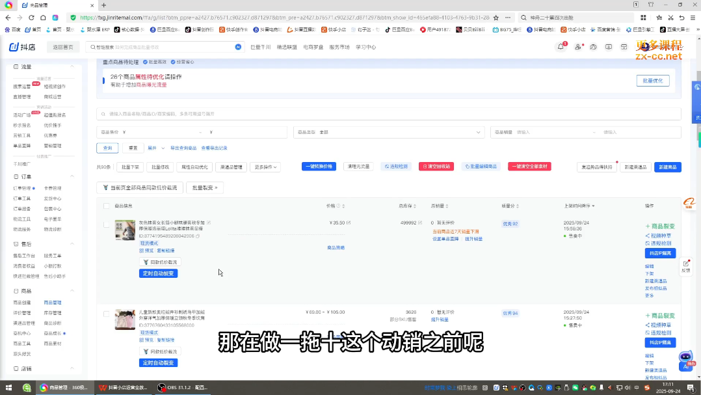Open the notification bell
The height and width of the screenshot is (395, 701).
561,47
